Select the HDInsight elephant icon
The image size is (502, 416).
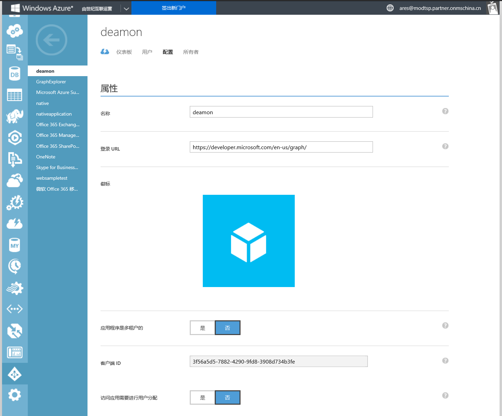coord(14,116)
